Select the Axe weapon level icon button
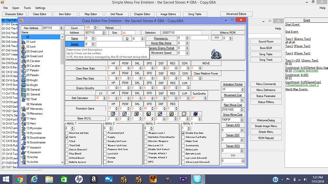 tap(136, 114)
